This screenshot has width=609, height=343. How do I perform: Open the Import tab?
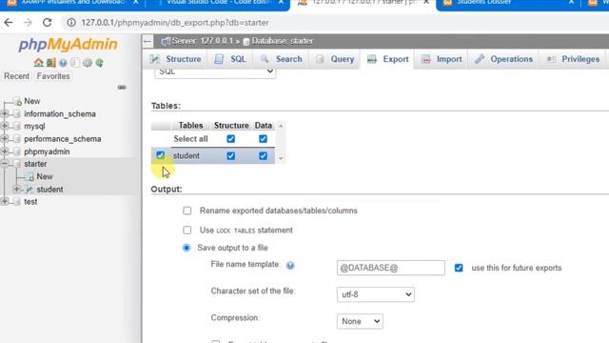pos(442,59)
